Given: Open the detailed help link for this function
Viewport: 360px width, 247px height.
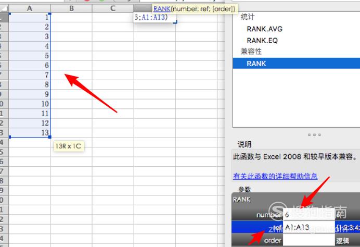Looking at the screenshot, I should click(275, 176).
